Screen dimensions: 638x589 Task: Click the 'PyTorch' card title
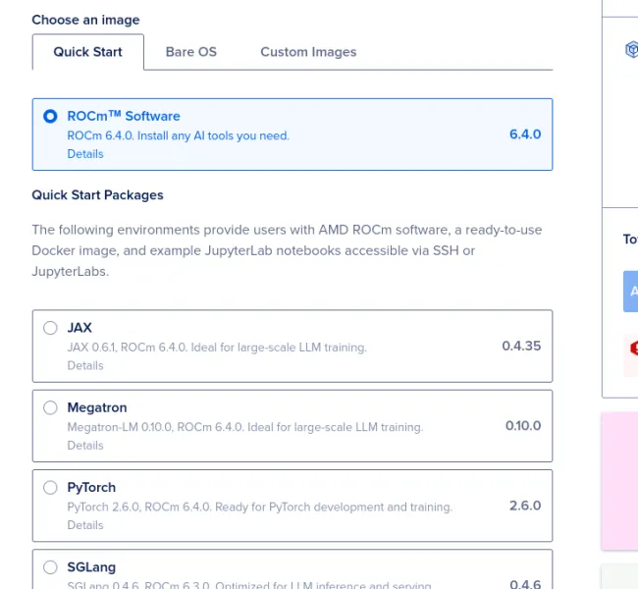91,488
